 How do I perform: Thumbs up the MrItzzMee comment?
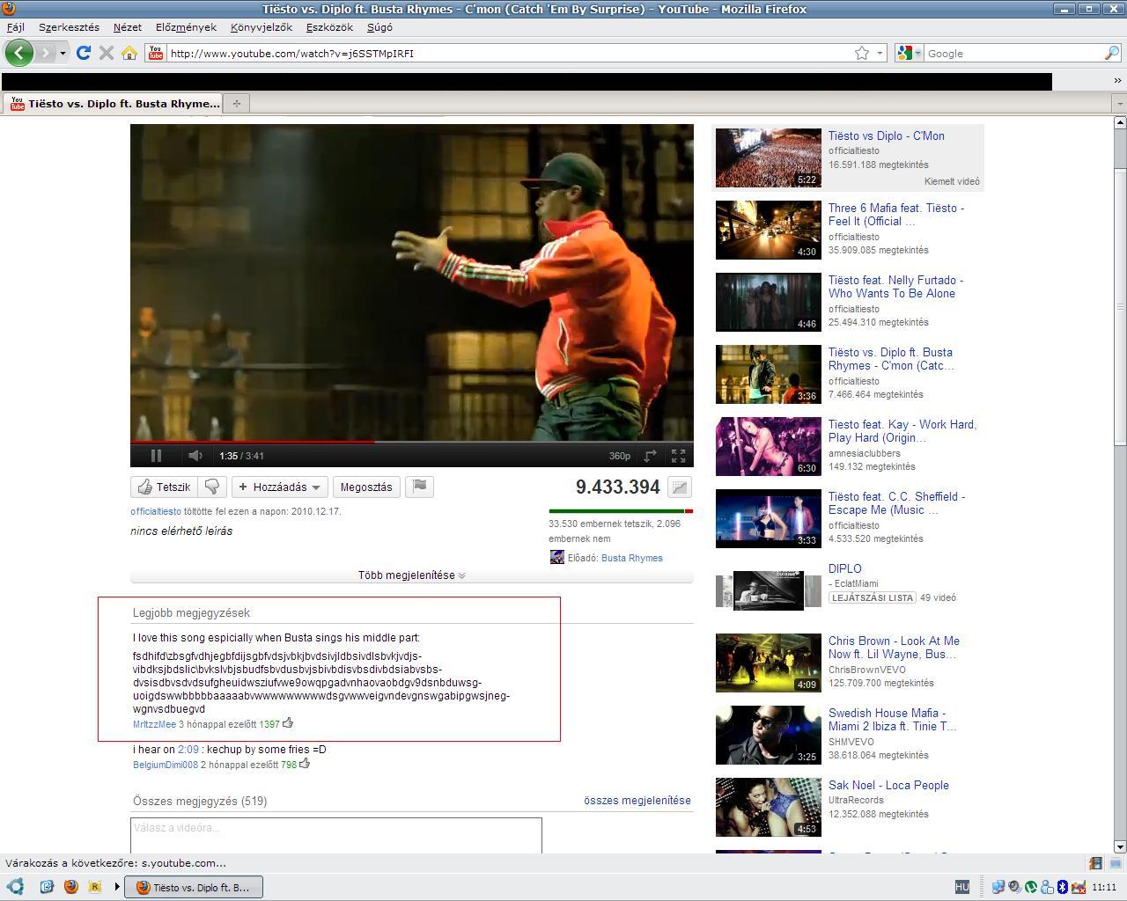coord(288,723)
